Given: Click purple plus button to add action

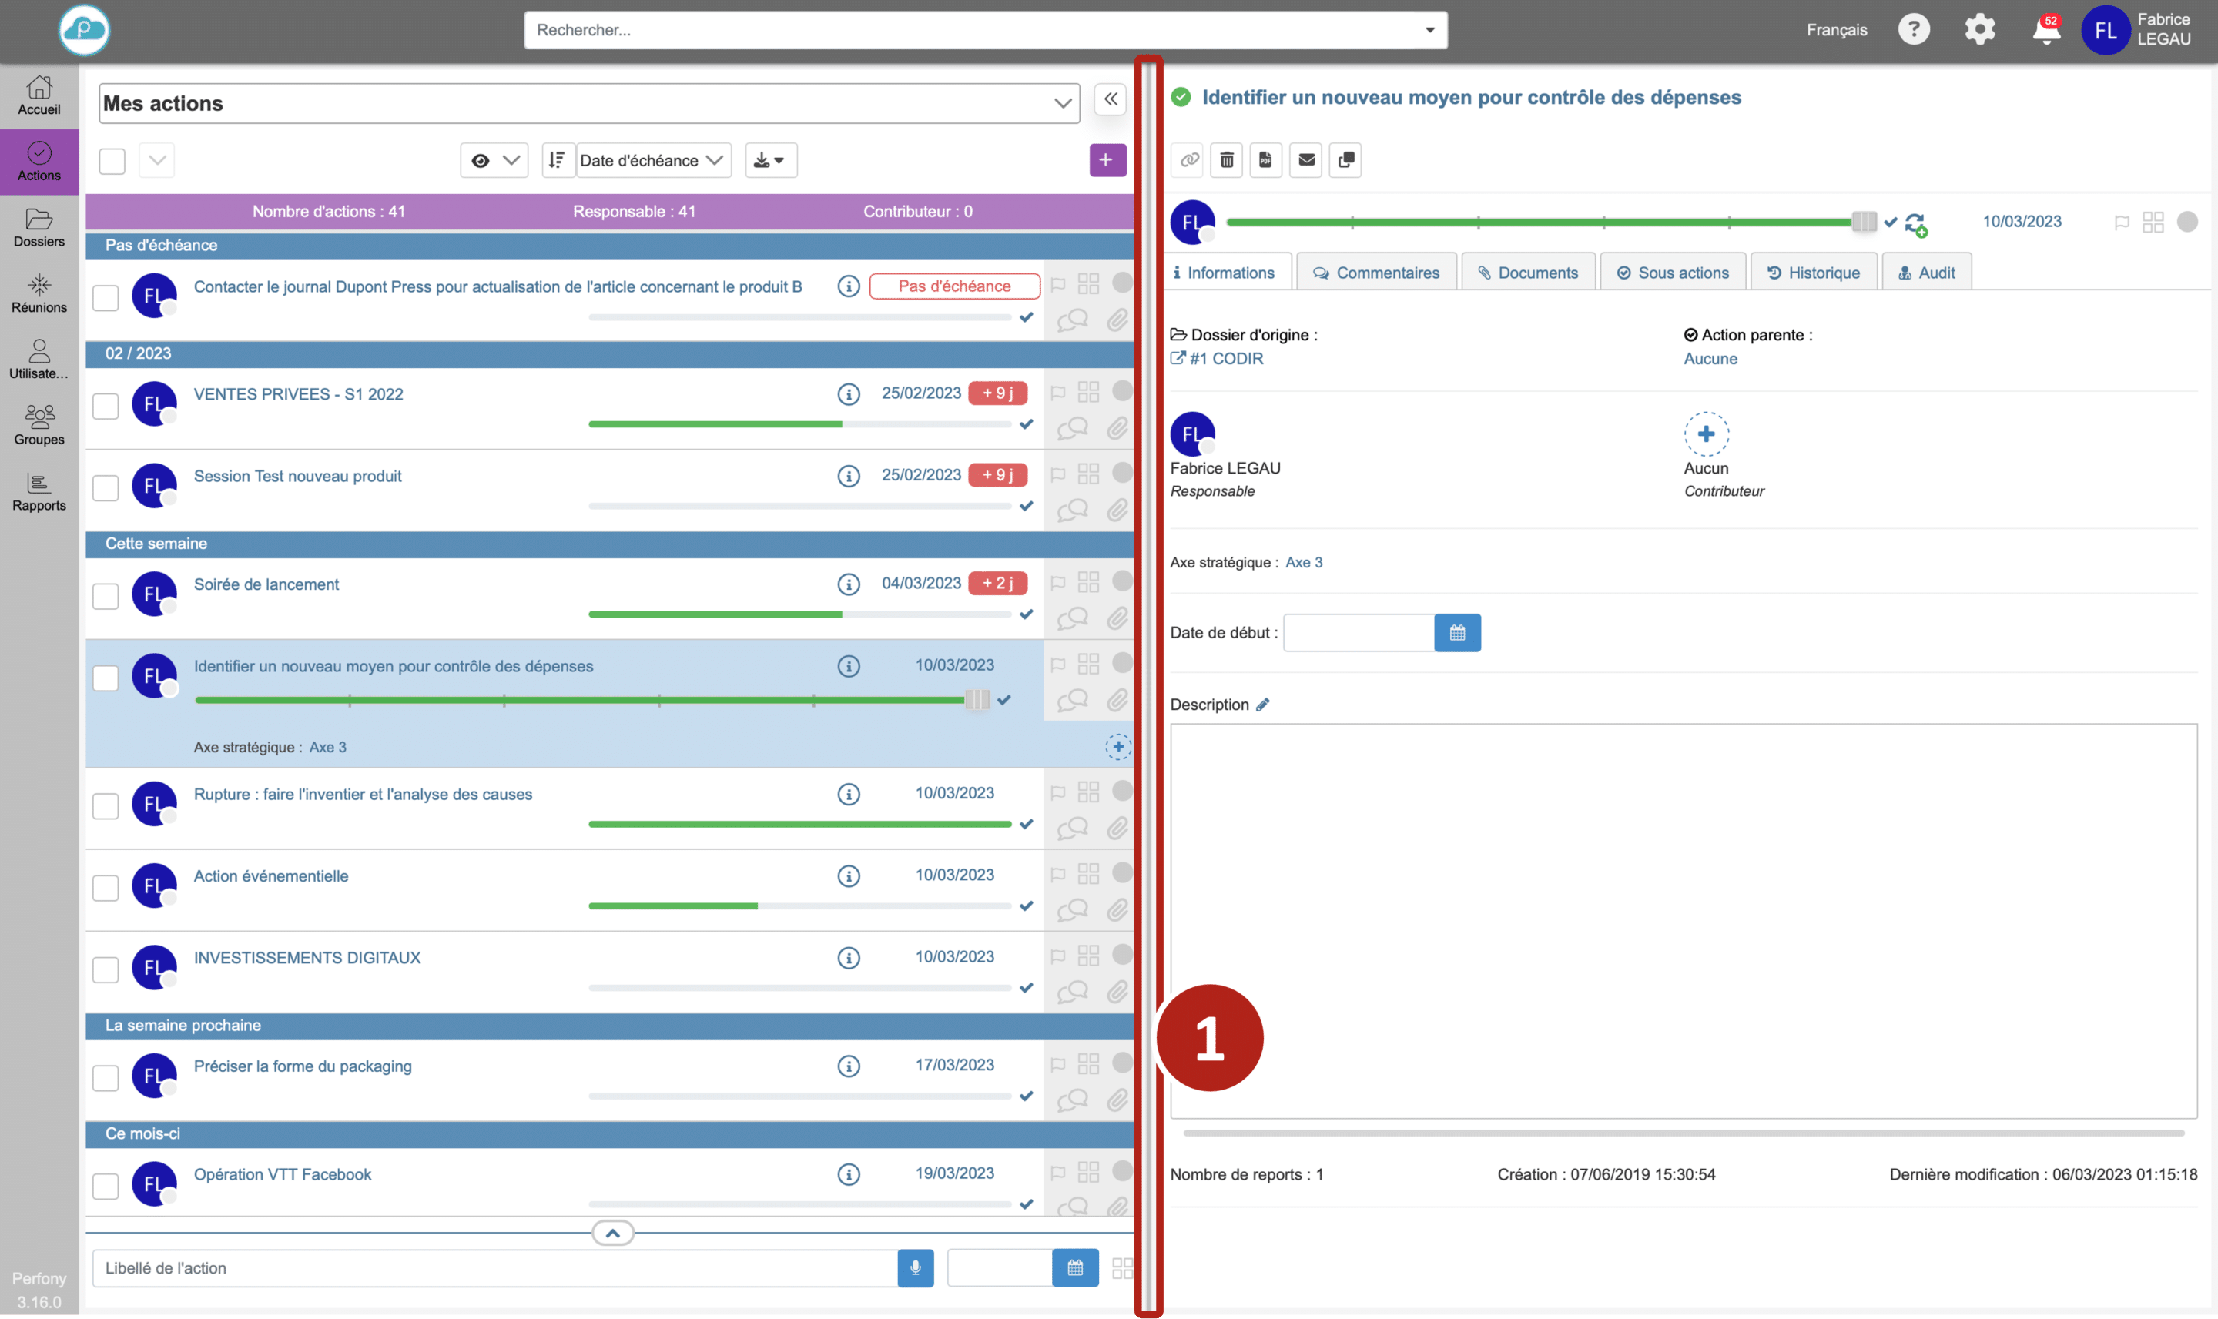Looking at the screenshot, I should pos(1107,160).
